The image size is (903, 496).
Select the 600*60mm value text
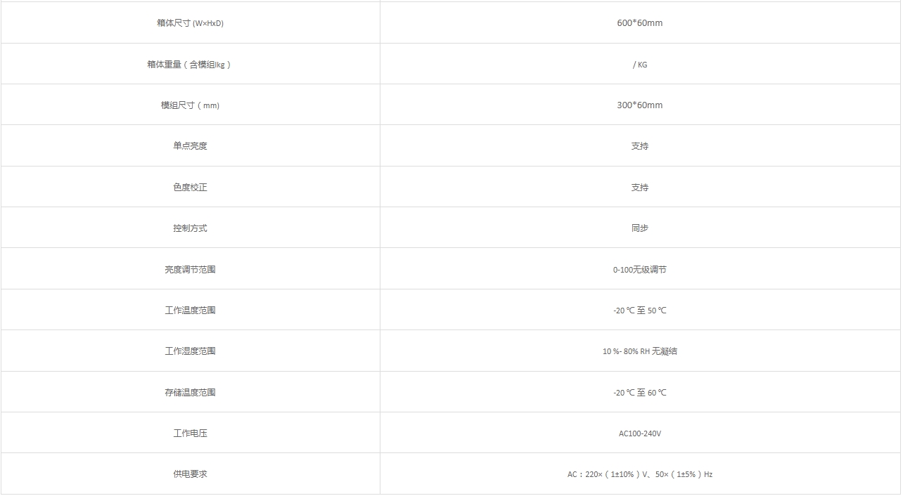[639, 23]
